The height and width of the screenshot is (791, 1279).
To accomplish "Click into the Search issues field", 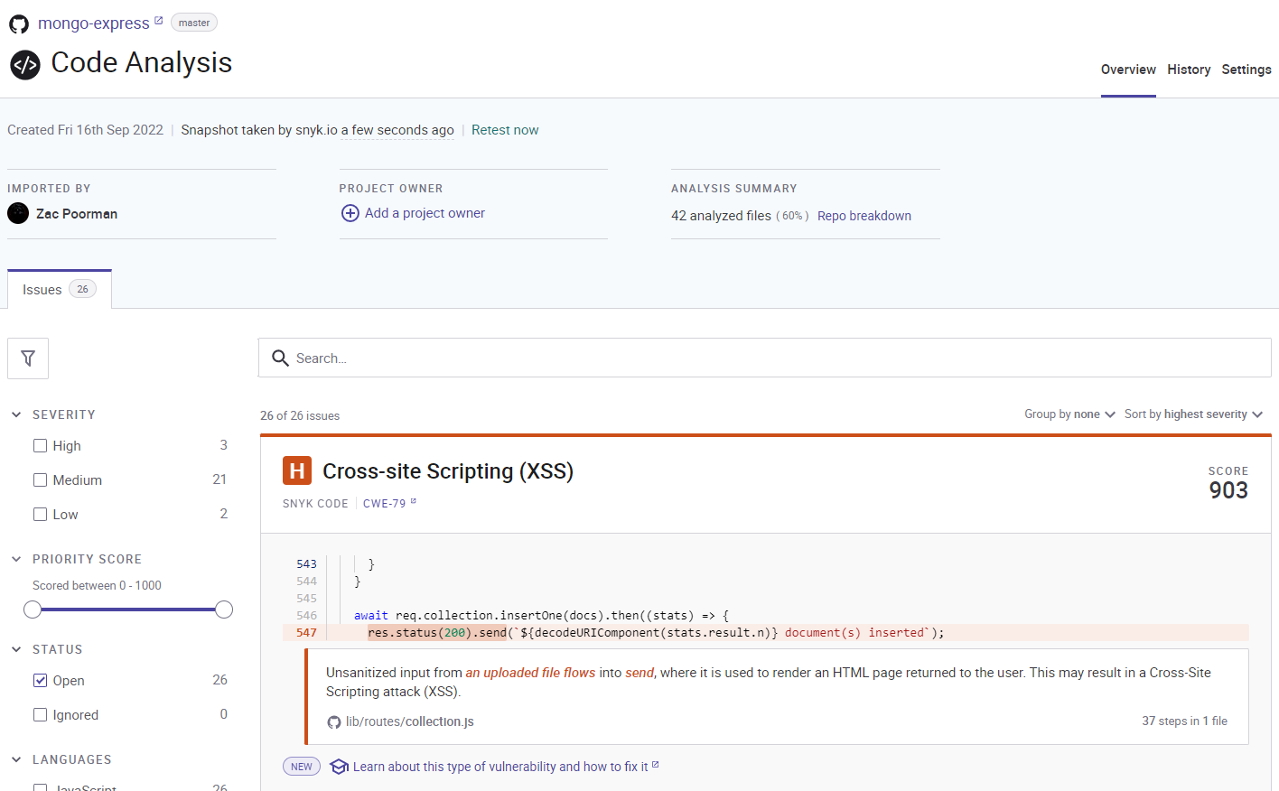I will (x=764, y=358).
